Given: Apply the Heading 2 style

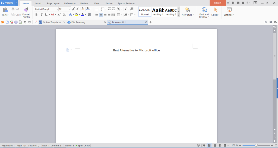Looking at the screenshot, I should (171, 12).
